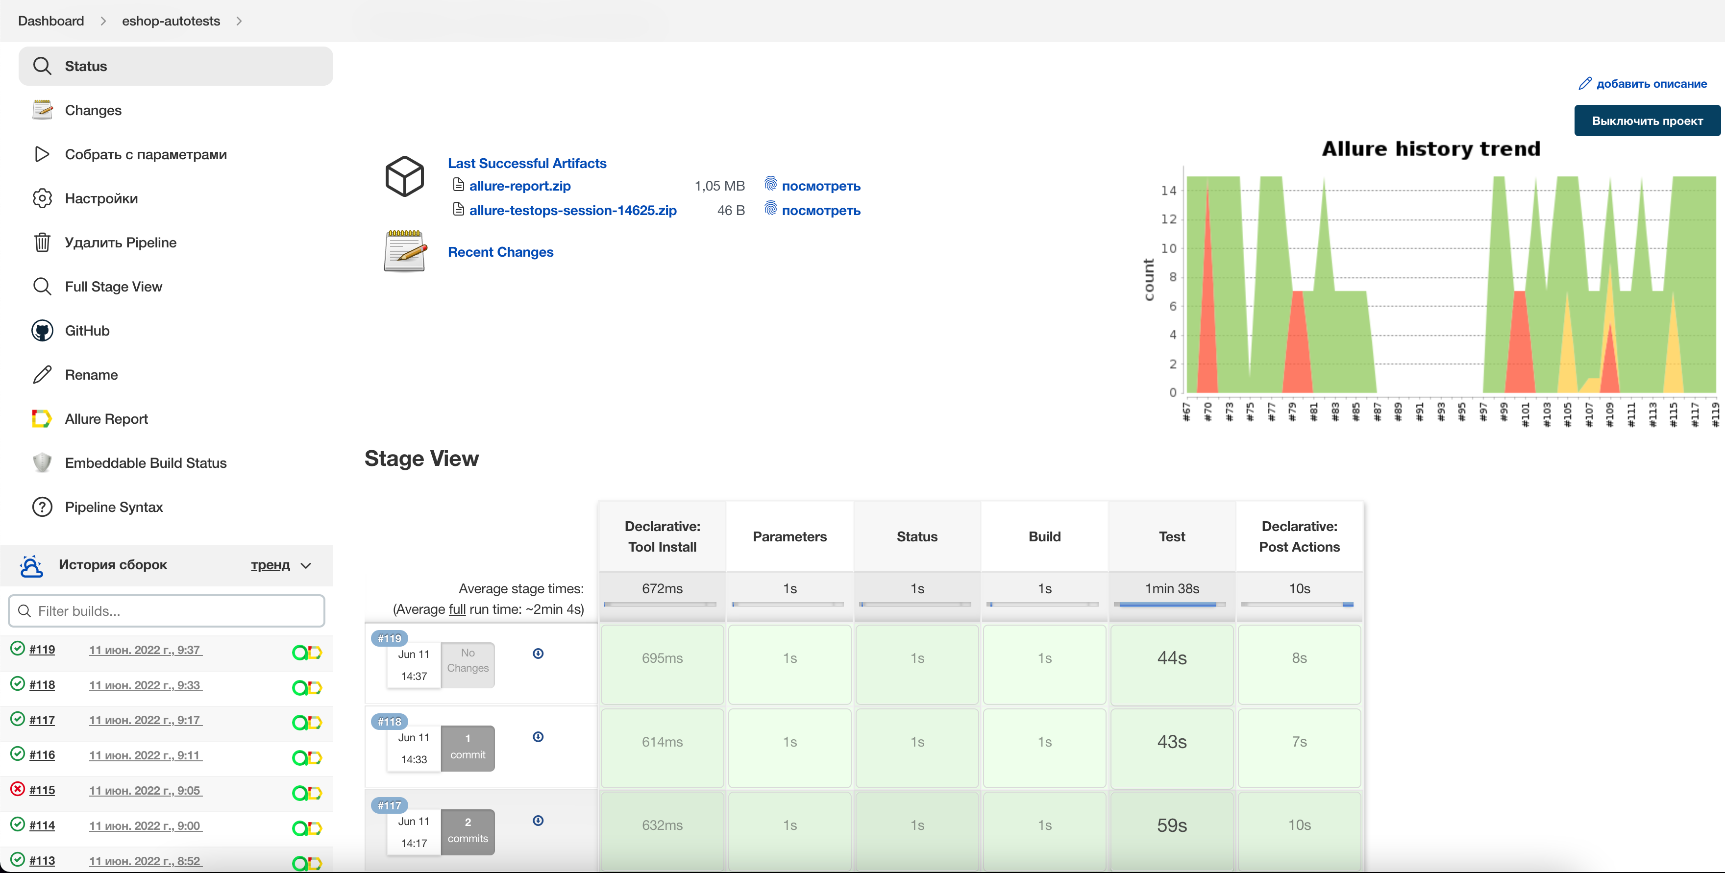Click the GitHub icon in sidebar
The height and width of the screenshot is (873, 1725).
click(x=42, y=331)
